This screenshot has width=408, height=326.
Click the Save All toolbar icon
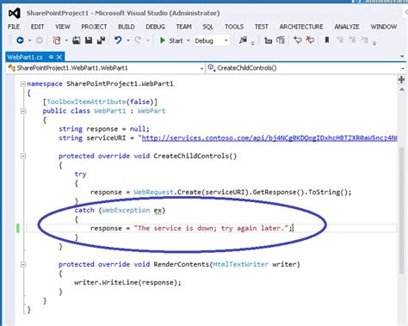click(101, 40)
